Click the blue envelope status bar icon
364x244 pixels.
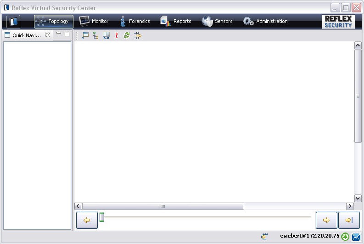[356, 237]
